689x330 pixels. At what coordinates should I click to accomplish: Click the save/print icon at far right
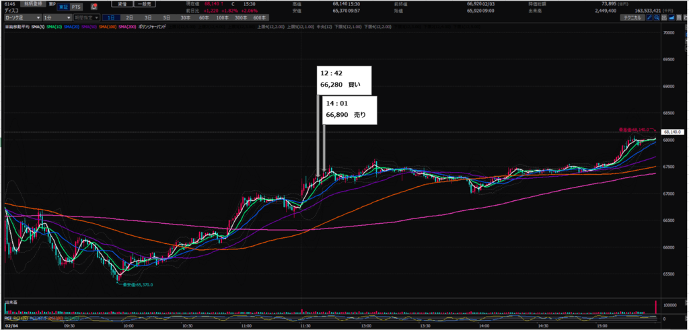tap(679, 17)
